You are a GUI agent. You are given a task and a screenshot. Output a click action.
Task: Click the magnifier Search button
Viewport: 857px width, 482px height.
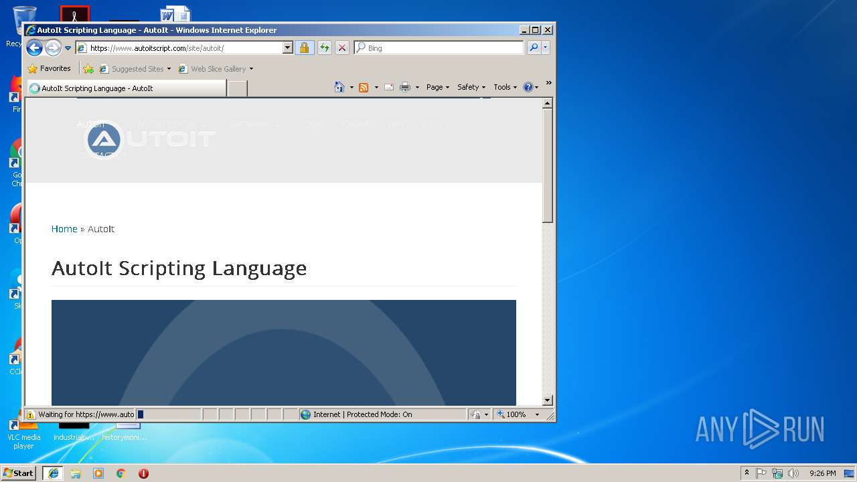click(534, 48)
